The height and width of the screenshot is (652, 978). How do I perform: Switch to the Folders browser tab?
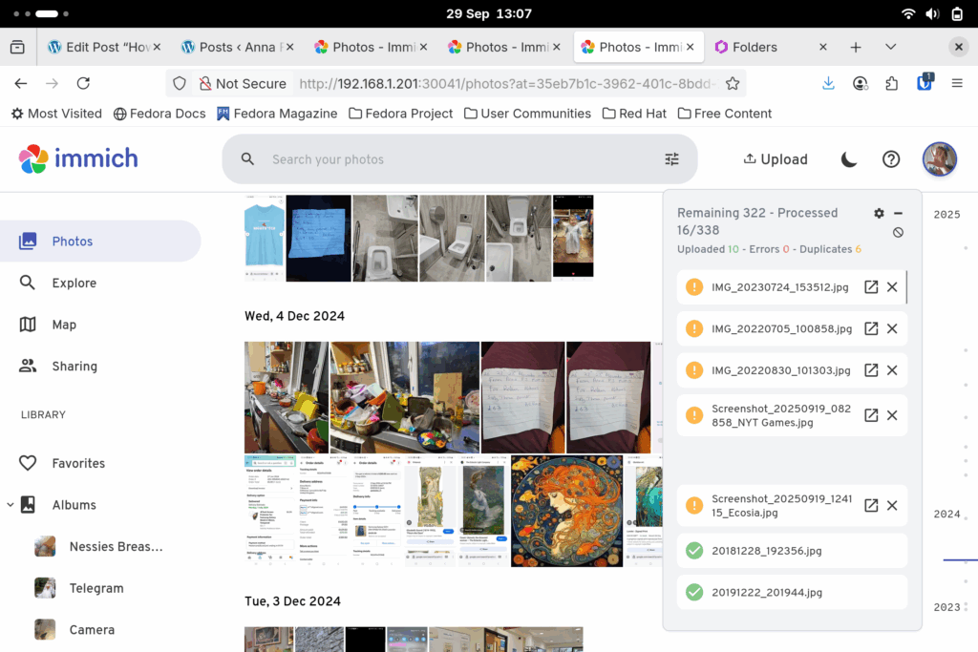[x=755, y=47]
